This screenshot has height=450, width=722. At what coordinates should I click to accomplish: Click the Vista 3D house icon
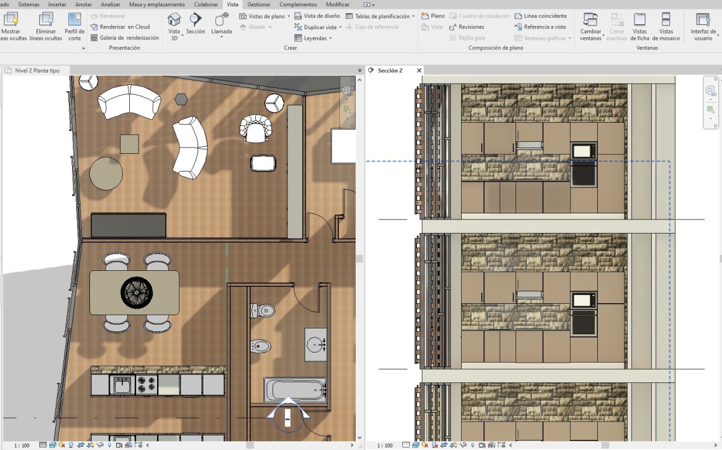[174, 20]
